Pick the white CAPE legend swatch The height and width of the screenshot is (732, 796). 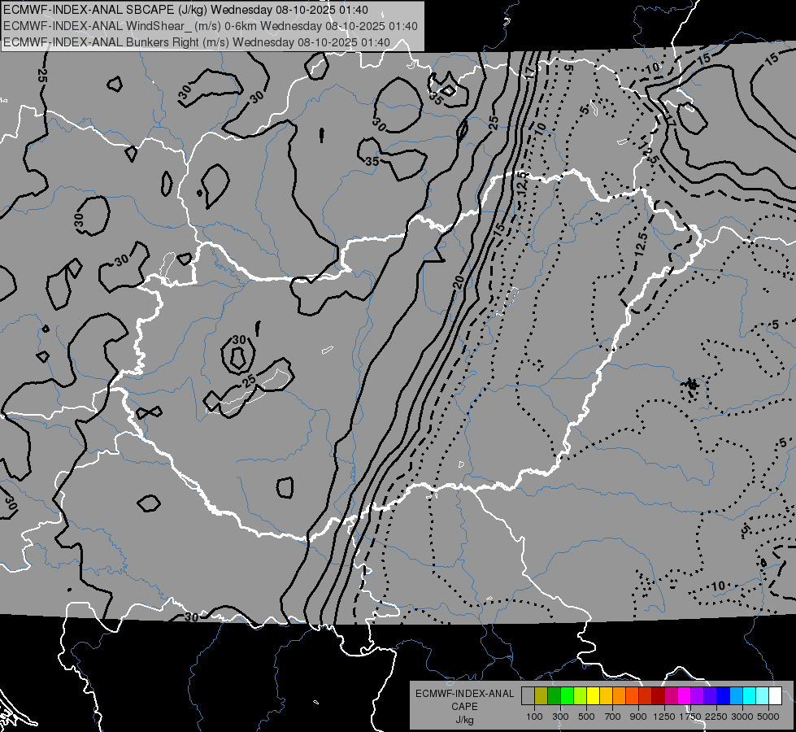point(776,696)
